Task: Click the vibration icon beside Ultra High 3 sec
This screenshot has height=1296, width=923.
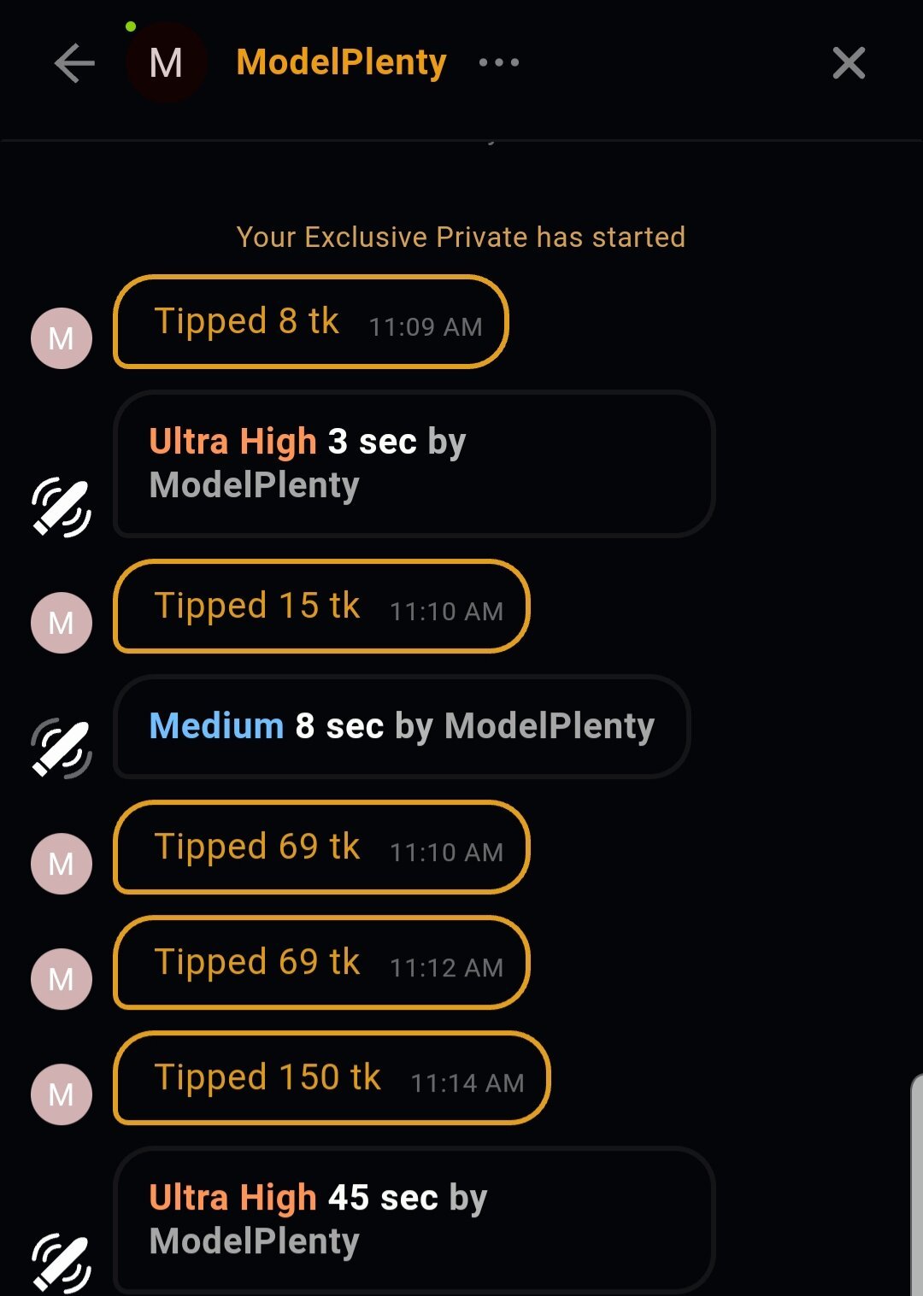Action: click(62, 508)
